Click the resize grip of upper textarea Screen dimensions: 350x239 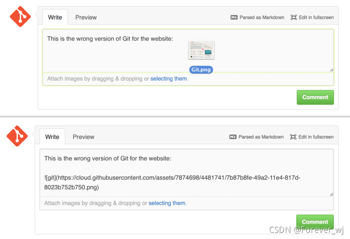332,70
